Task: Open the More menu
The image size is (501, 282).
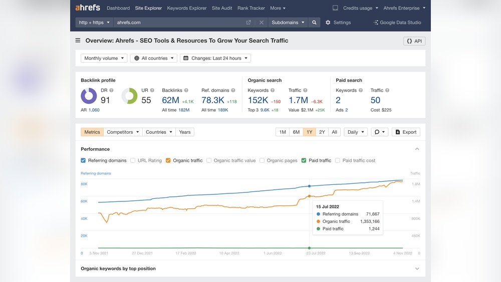Action: click(x=278, y=8)
